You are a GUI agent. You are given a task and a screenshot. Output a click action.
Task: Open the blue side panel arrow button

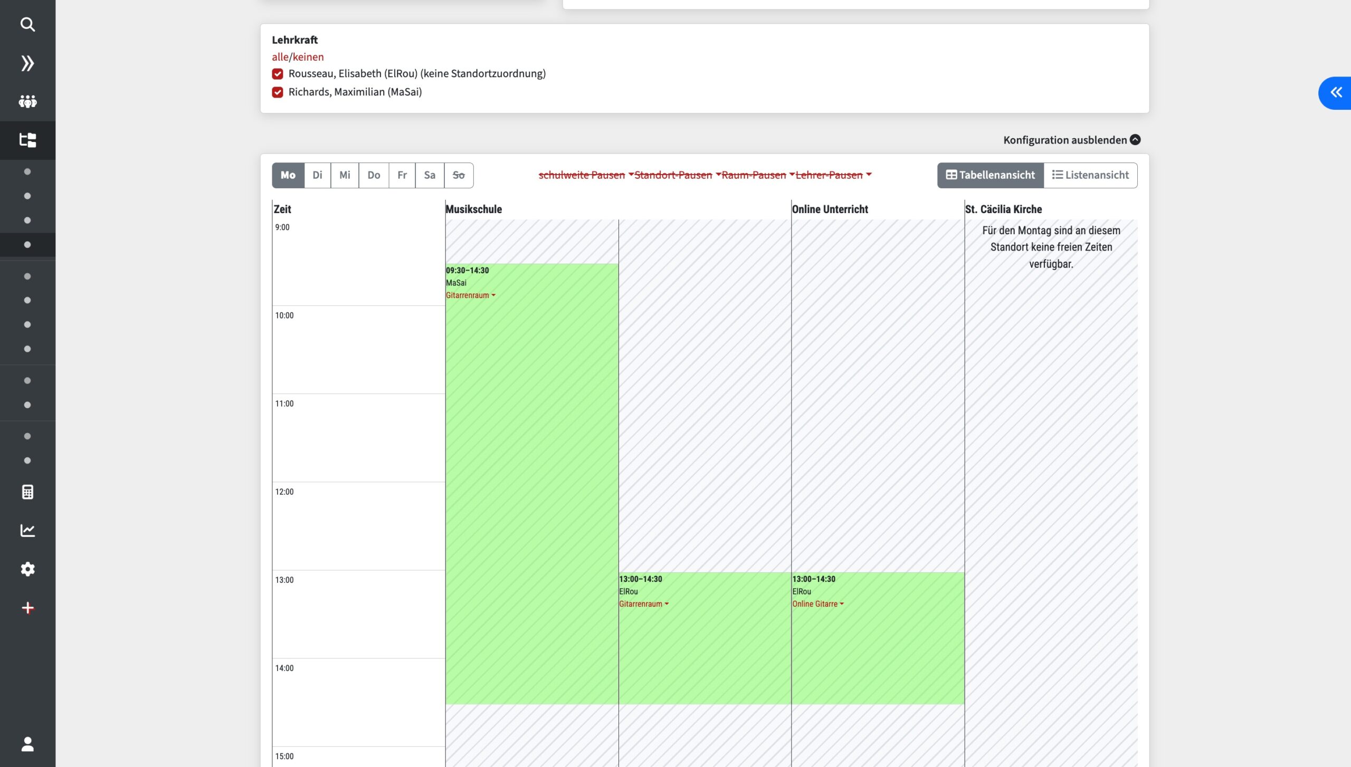point(1336,93)
